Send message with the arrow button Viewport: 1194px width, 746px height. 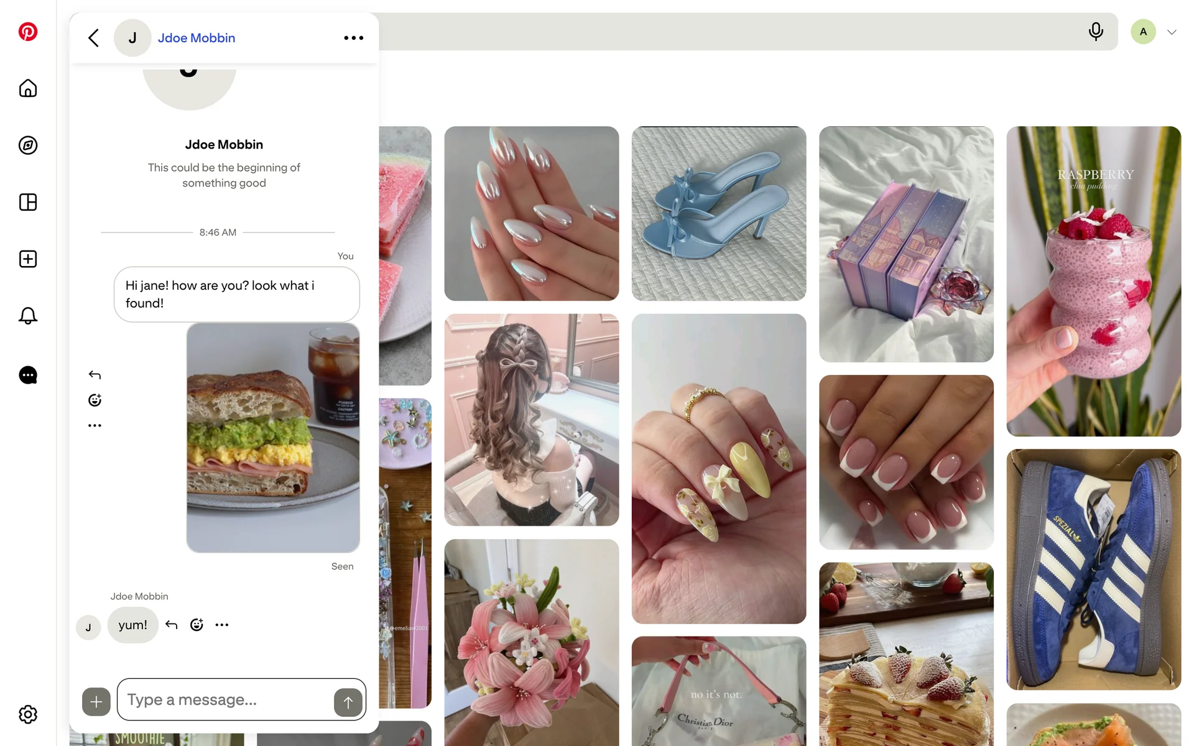tap(348, 702)
